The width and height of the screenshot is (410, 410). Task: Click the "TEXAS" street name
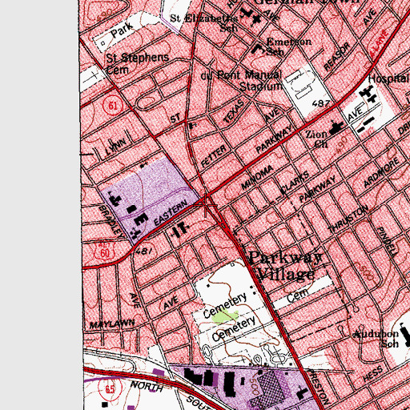coord(235,111)
